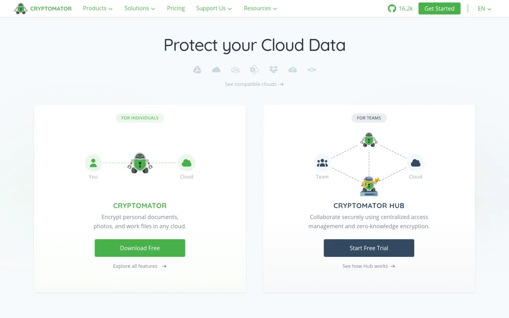
Task: Click the green CRYPTOMATOR card heading
Action: (x=140, y=206)
